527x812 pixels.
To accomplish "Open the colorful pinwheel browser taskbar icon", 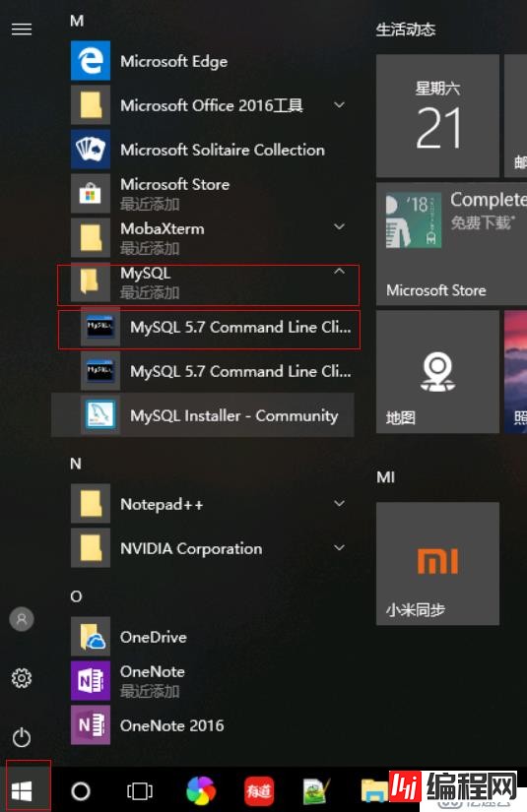I will [201, 791].
